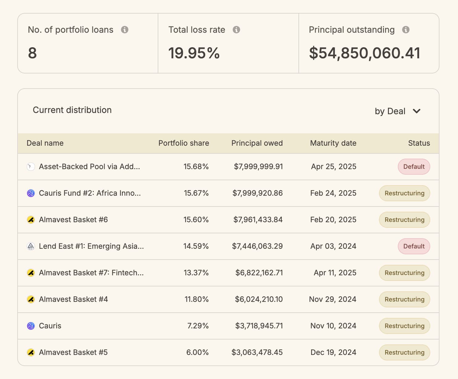Click info icon beside No. of portfolio loans
The width and height of the screenshot is (458, 379).
(124, 30)
